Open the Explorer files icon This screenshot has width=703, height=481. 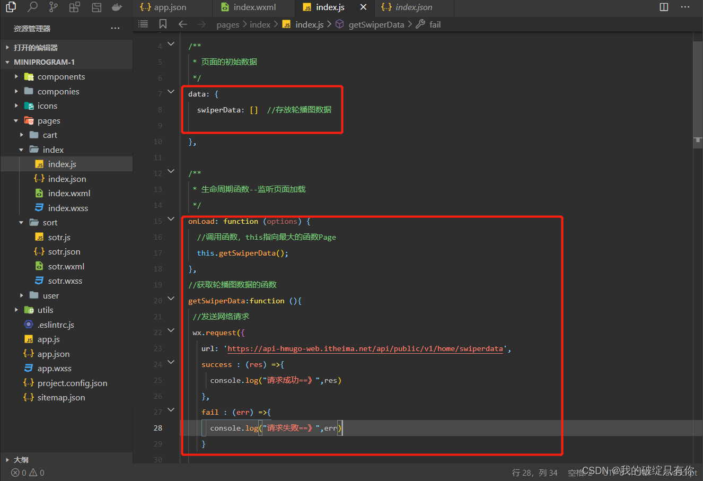click(x=11, y=7)
